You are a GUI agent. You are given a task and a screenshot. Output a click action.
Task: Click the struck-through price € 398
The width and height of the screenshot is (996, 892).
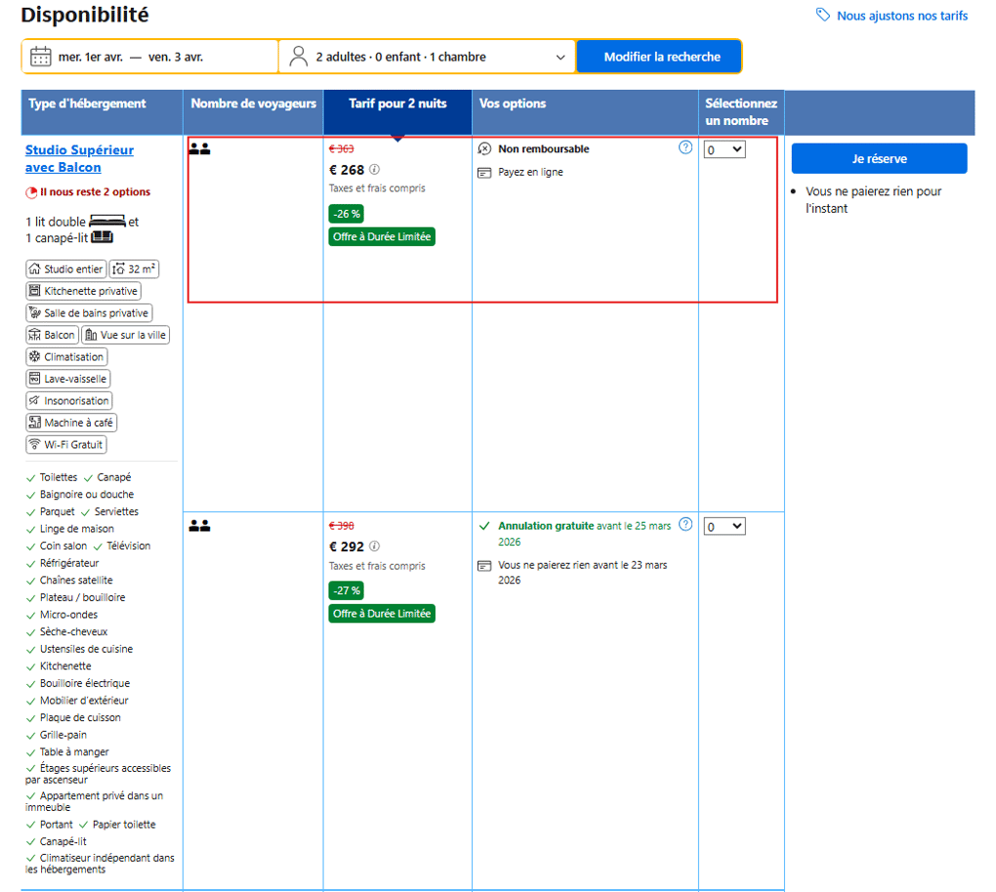pyautogui.click(x=341, y=526)
